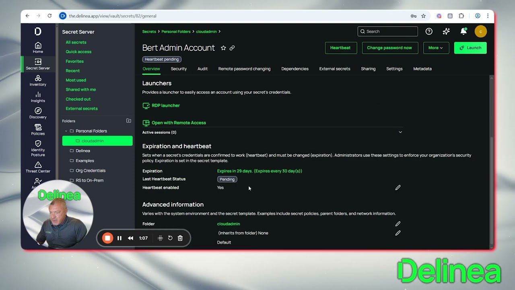
Task: Click the Heartbeat button
Action: 340,48
